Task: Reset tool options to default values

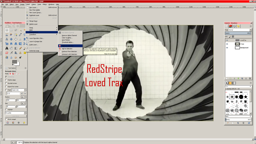Action: [x=24, y=123]
